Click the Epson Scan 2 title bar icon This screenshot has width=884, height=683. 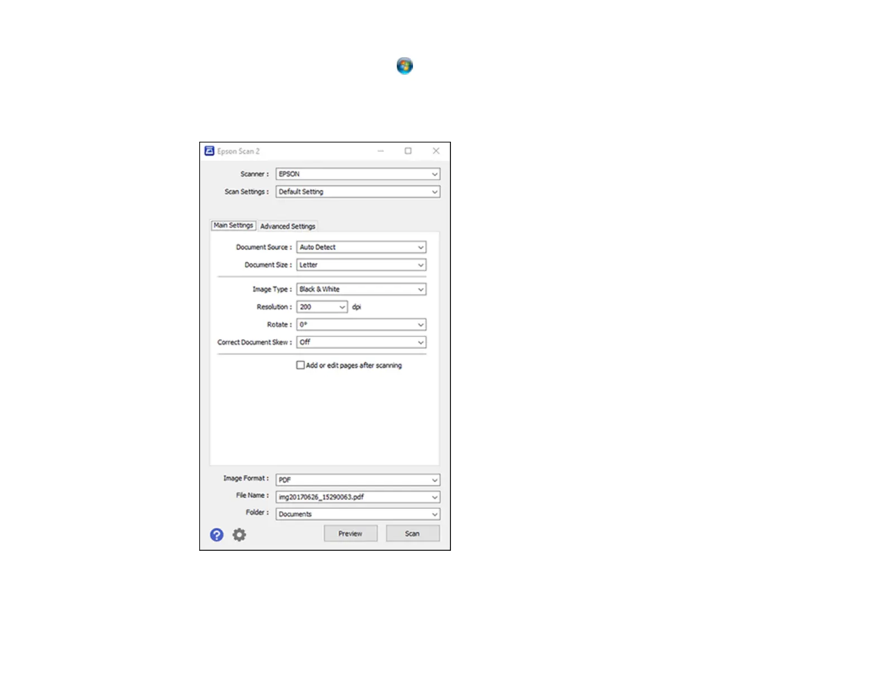pyautogui.click(x=209, y=151)
